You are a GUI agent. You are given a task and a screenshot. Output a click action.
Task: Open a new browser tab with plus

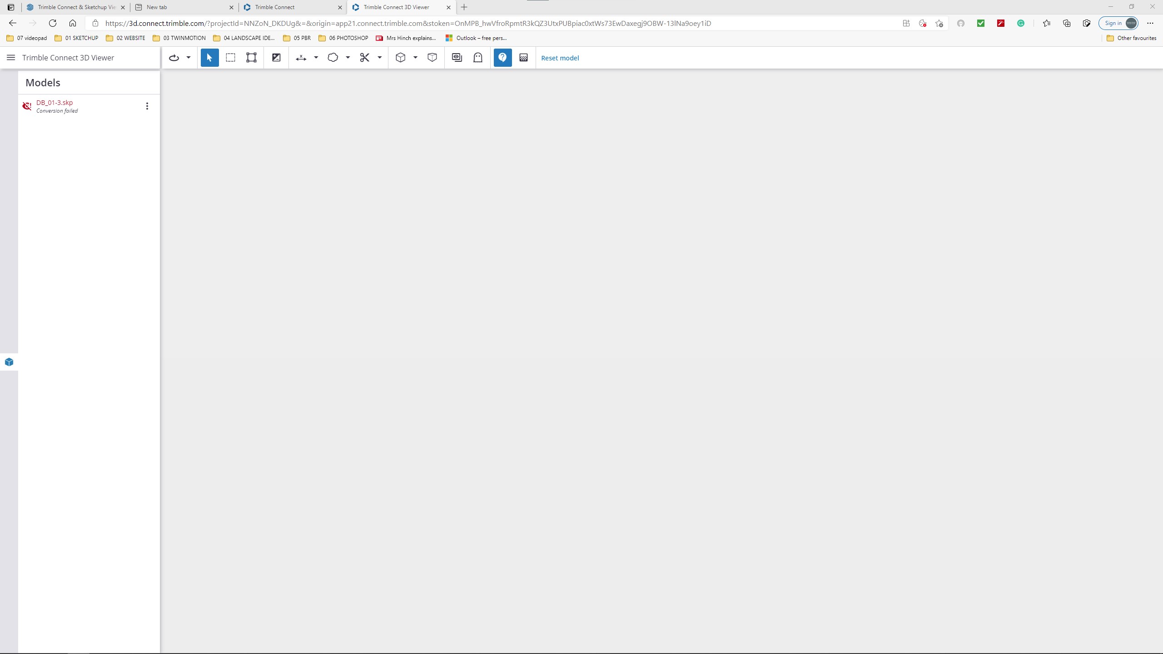click(464, 7)
